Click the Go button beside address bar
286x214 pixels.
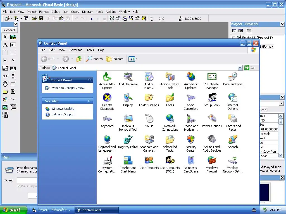[x=250, y=68]
